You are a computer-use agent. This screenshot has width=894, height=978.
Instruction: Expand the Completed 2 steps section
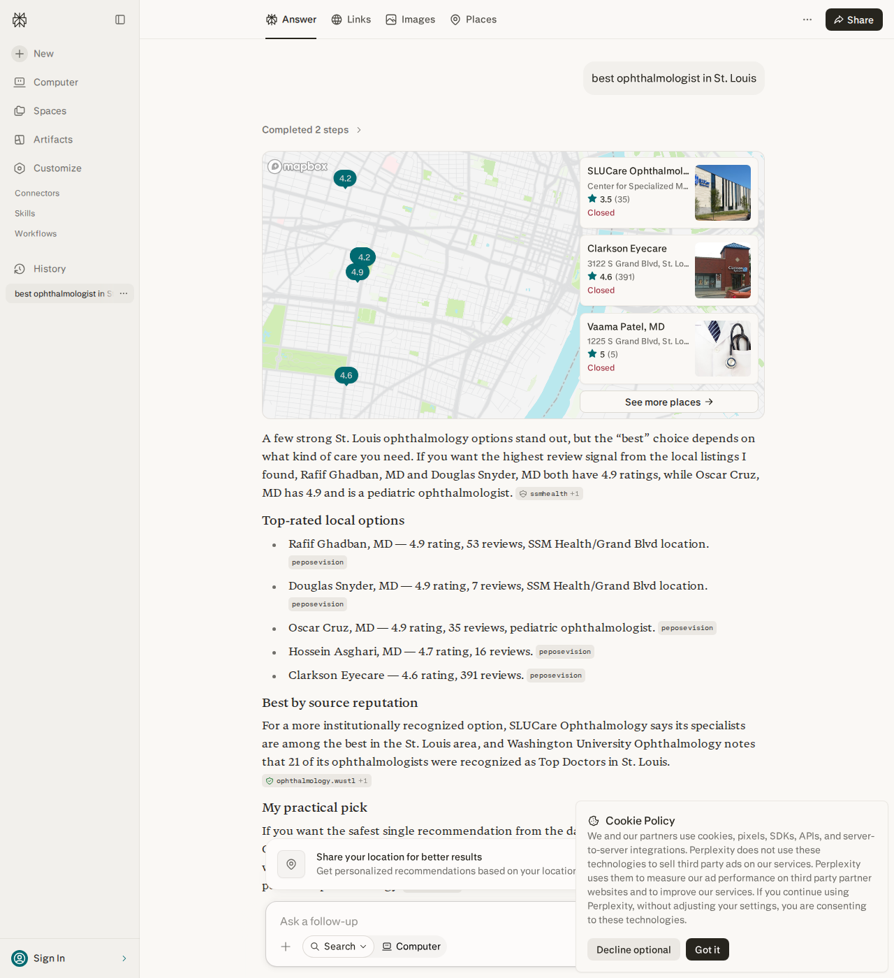(x=312, y=130)
